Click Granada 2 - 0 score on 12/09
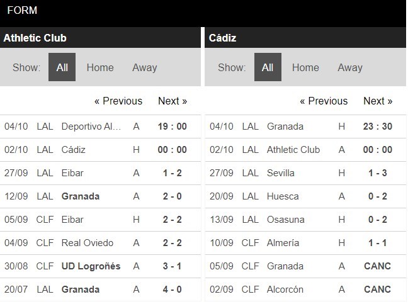Viewport: 408px width, 304px height. tap(172, 196)
